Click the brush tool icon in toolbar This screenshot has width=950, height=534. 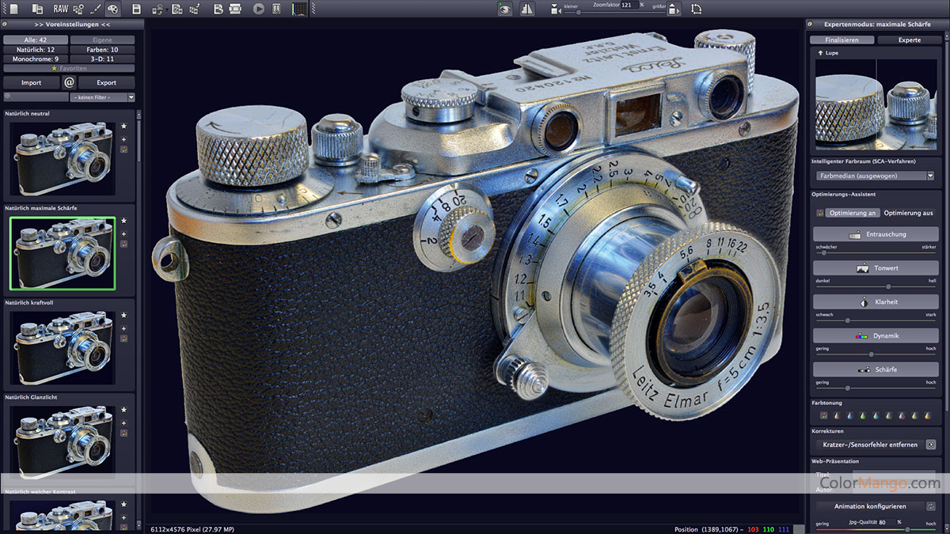pos(95,9)
